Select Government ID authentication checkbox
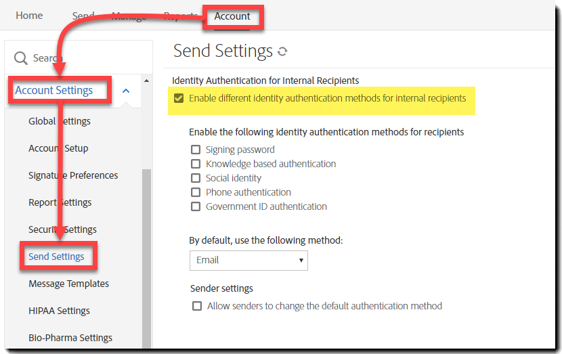Screen dimensions: 562x354 coord(196,206)
